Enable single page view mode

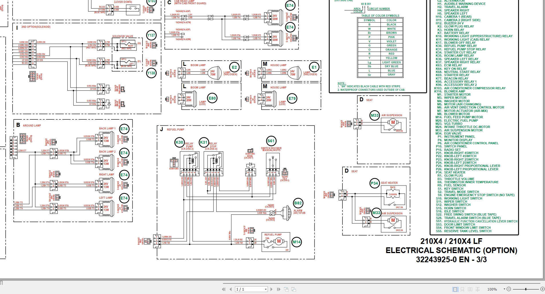(x=455, y=289)
